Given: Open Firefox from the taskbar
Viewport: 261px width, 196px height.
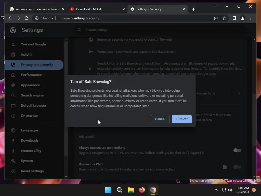Looking at the screenshot, I should (142, 190).
